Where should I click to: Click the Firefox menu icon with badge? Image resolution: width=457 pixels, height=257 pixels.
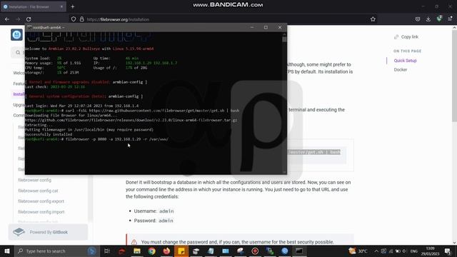tap(450, 19)
